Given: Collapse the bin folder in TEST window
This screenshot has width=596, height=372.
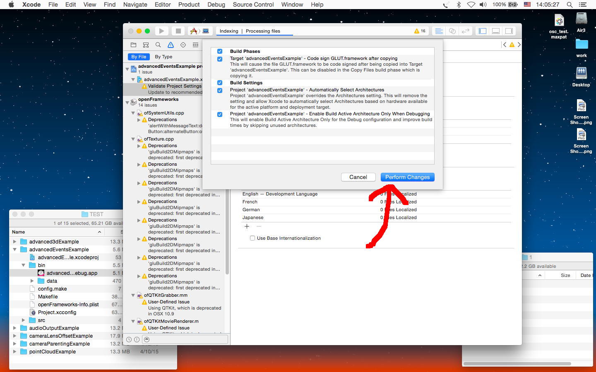Looking at the screenshot, I should coord(24,265).
